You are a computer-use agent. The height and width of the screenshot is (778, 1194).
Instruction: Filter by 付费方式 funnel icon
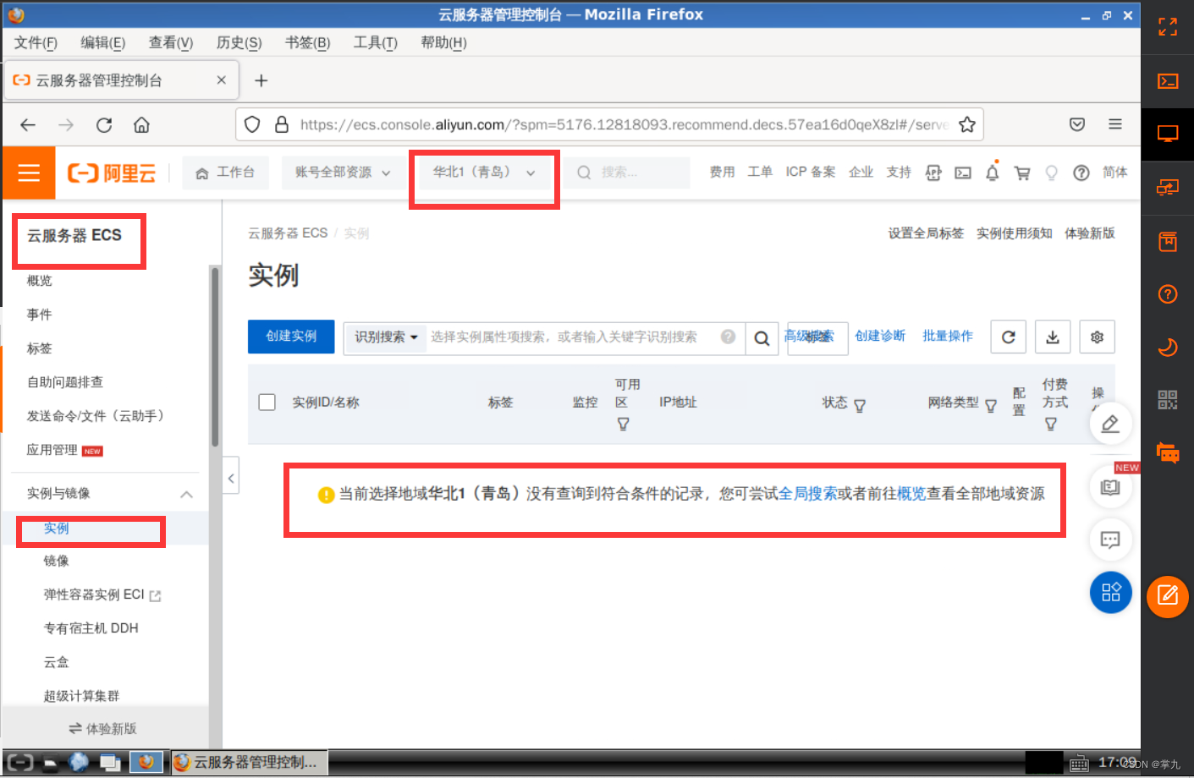[x=1050, y=424]
